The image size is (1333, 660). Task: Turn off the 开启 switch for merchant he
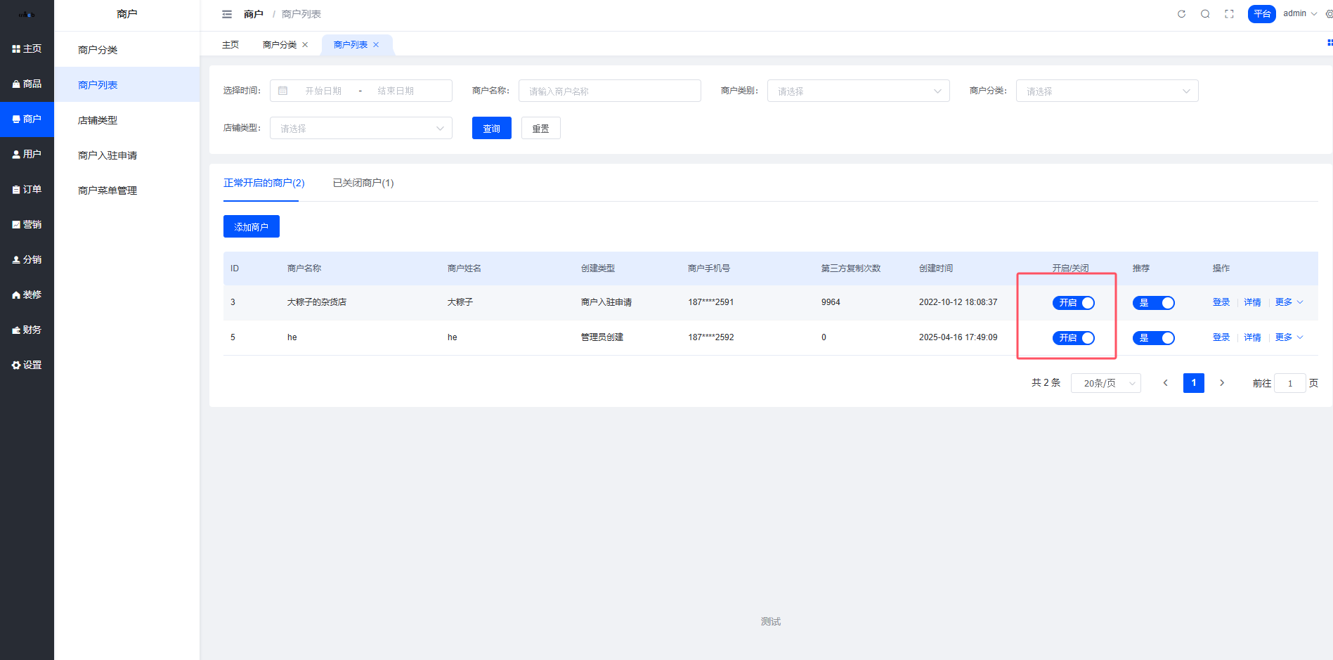[1073, 338]
